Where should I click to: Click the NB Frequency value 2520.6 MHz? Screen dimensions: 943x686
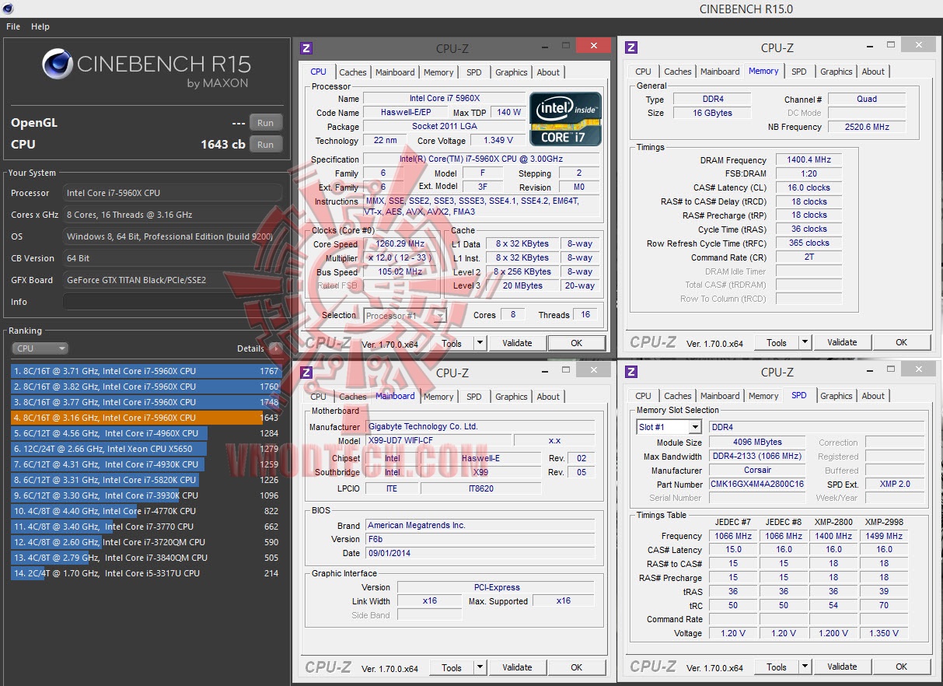867,127
